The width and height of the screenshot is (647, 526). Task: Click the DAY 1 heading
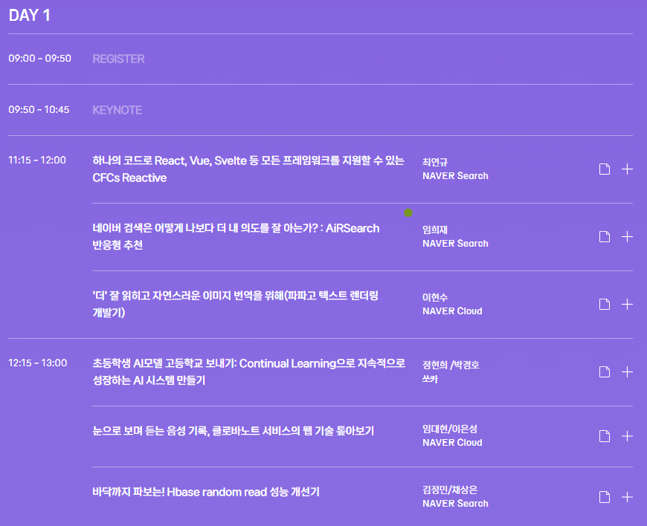coord(29,16)
